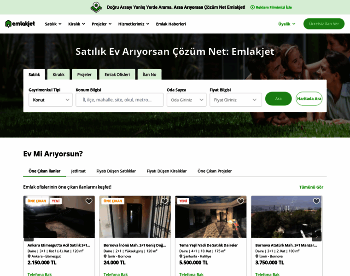Viewport: 350px width, 276px height.
Task: Favorite the Ankara Etimesgut listing heart
Action: [89, 201]
